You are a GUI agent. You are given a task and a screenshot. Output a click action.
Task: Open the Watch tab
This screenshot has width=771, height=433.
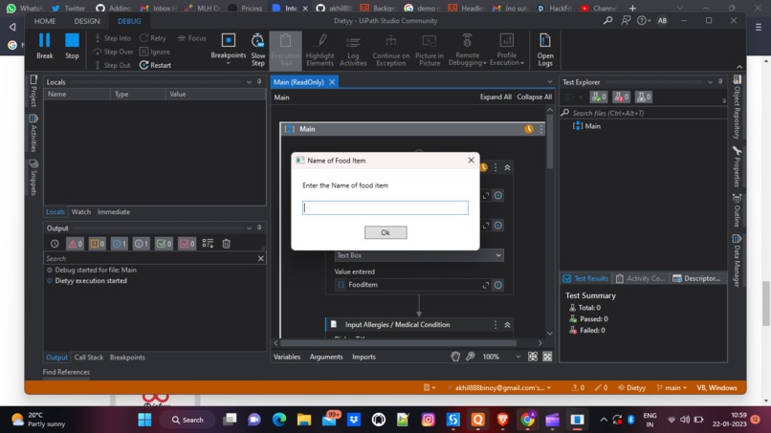pos(81,212)
